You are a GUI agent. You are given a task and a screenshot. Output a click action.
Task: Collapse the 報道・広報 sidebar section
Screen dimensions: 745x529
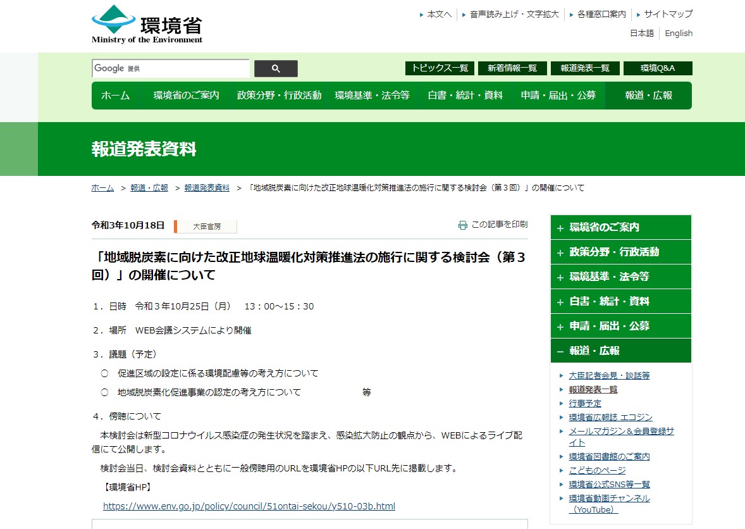[x=620, y=351]
